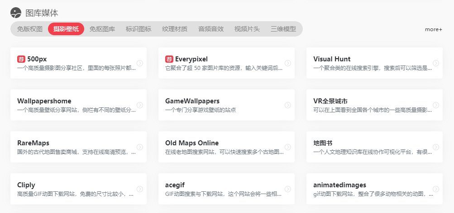Switch to the 免版权图 tab
Image resolution: width=454 pixels, height=213 pixels.
(29, 29)
